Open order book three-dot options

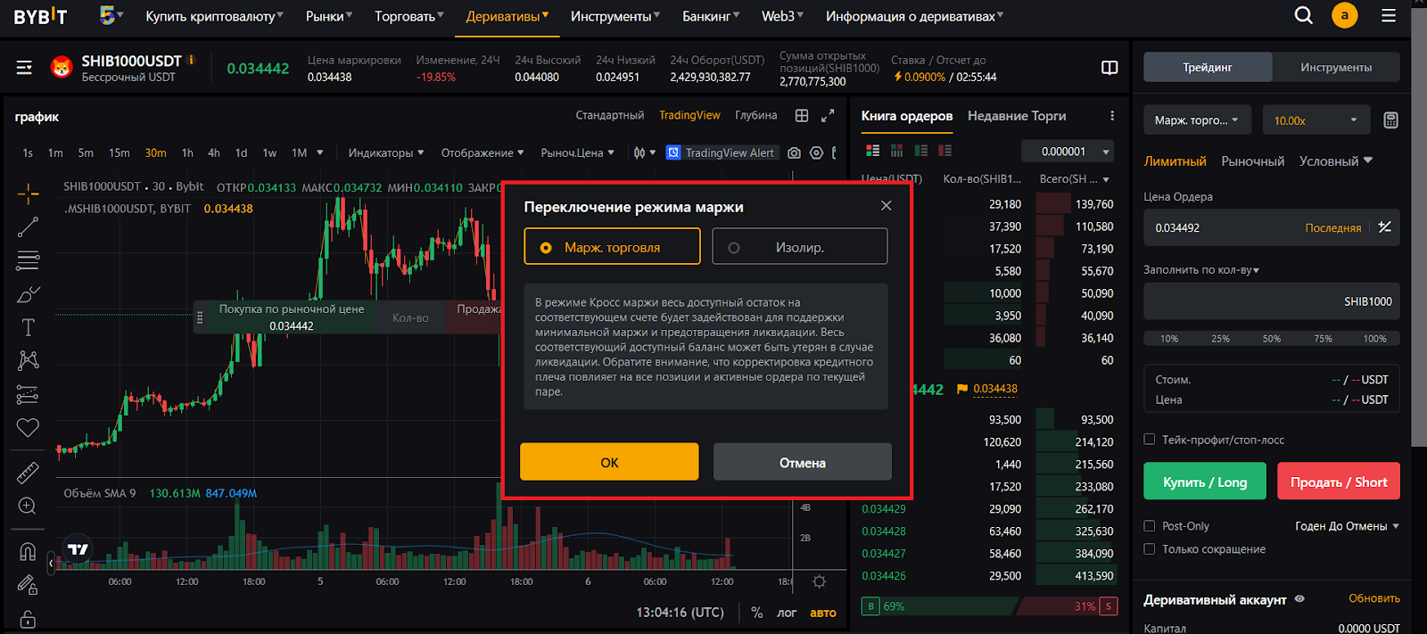click(x=1112, y=116)
